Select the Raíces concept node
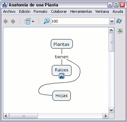127x122 pixels. 62,70
